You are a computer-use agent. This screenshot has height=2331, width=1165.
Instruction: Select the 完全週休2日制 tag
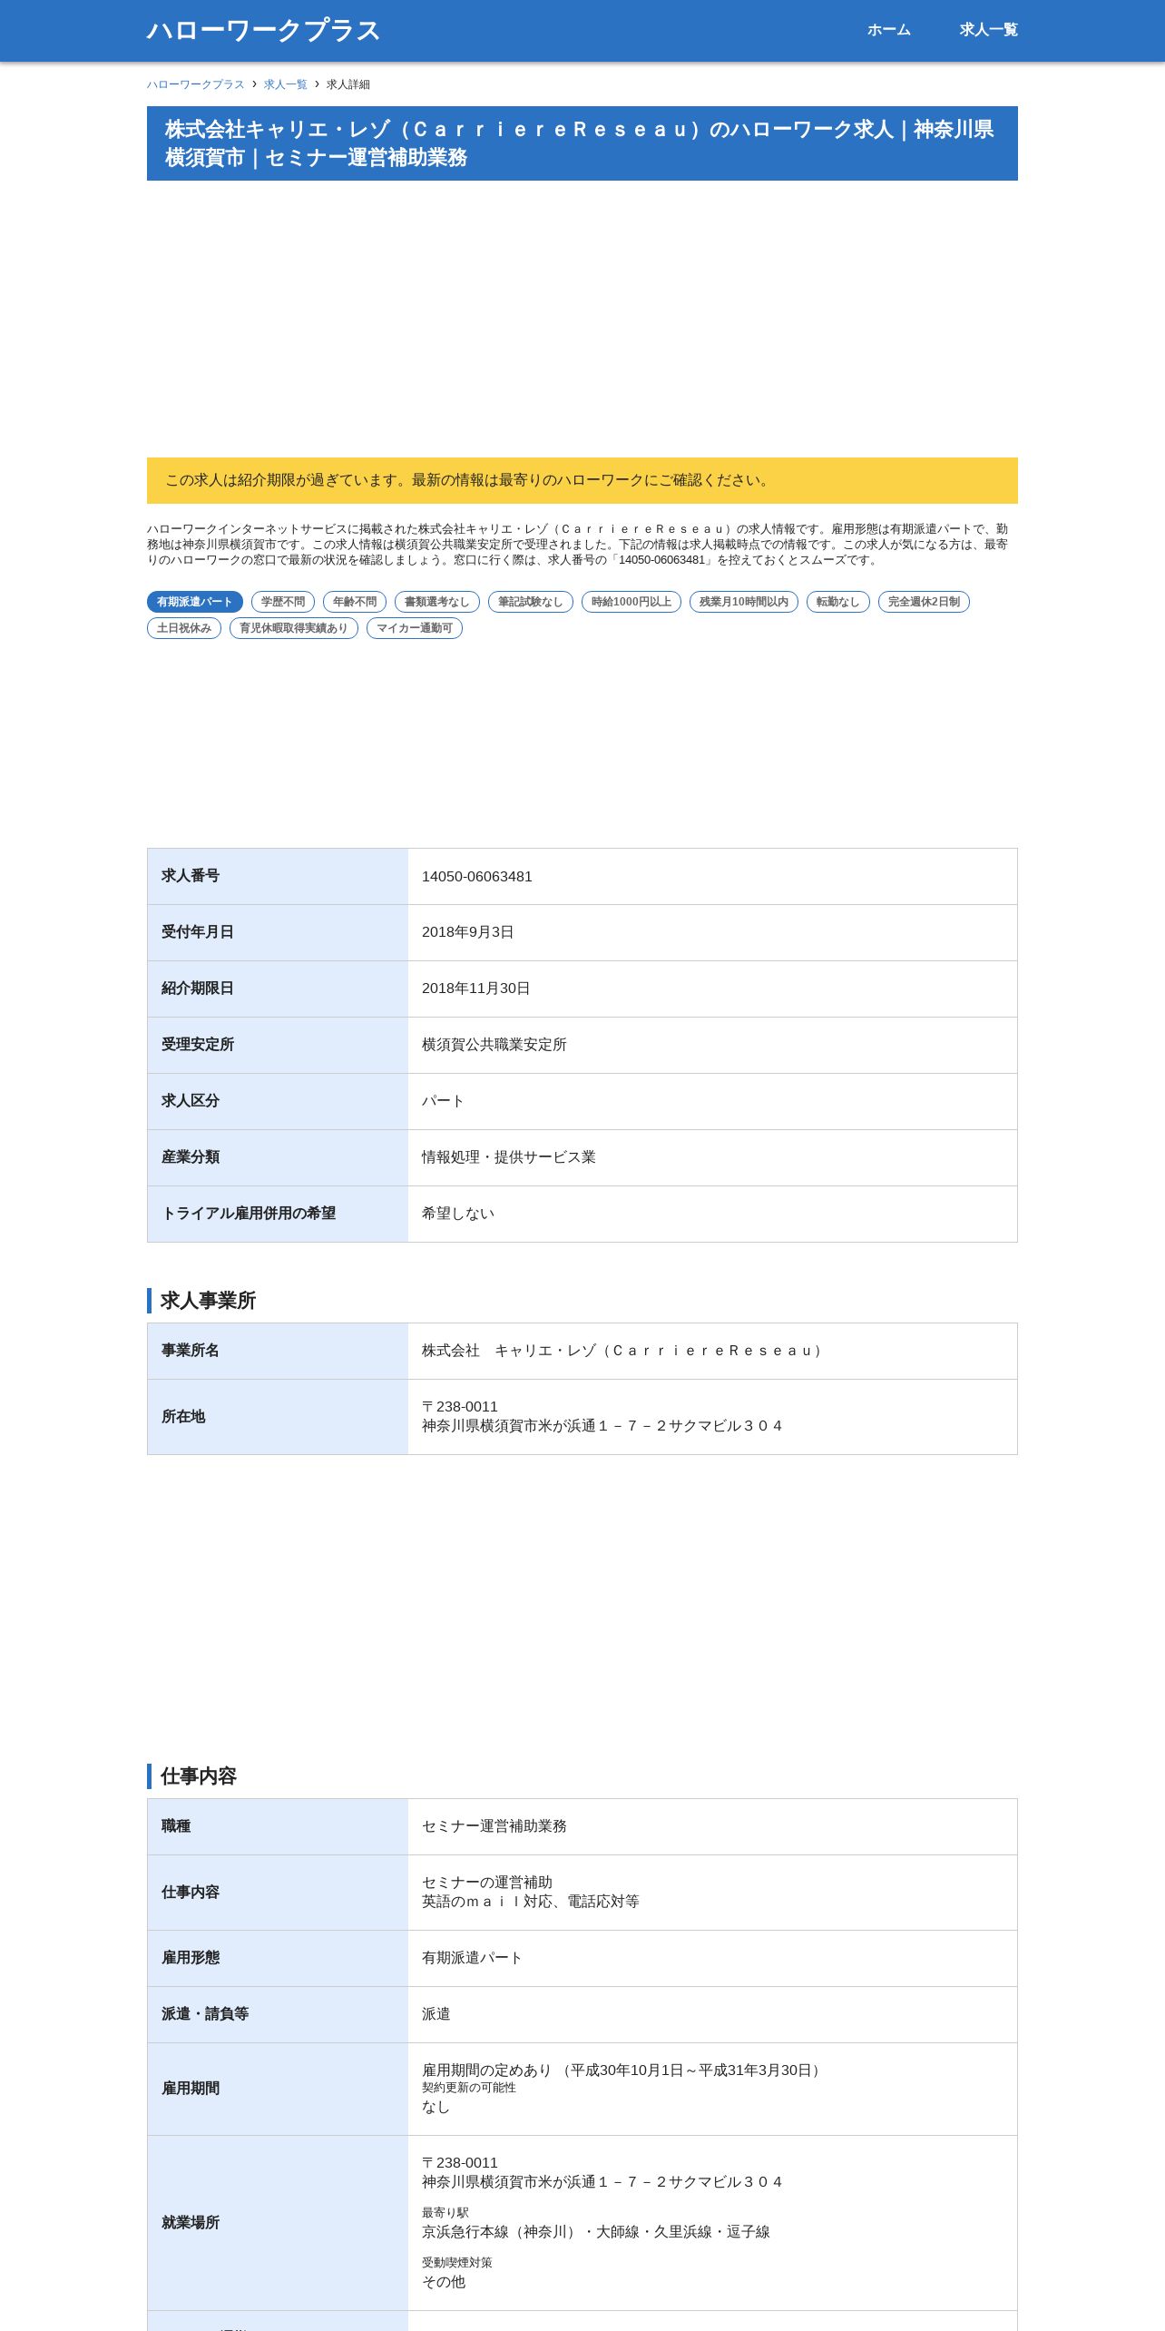point(924,602)
